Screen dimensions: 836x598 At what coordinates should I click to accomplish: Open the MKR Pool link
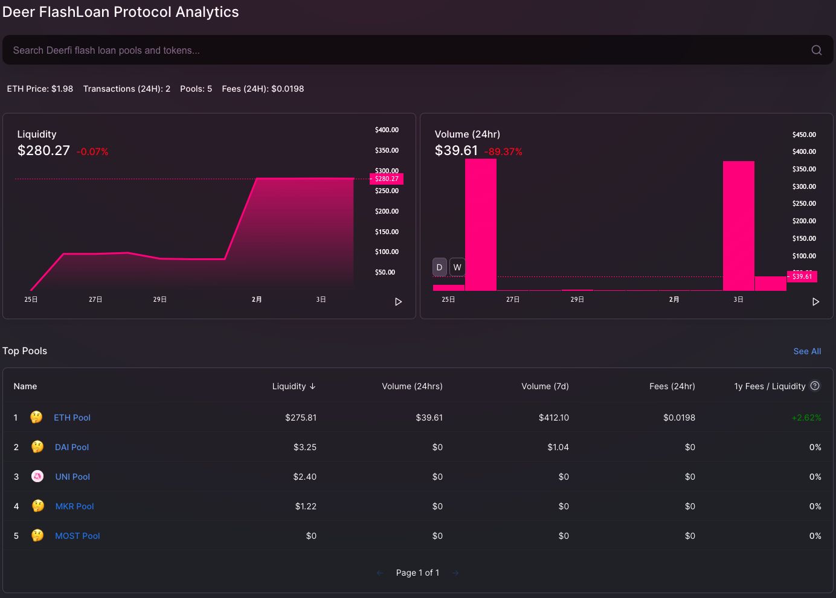click(75, 506)
